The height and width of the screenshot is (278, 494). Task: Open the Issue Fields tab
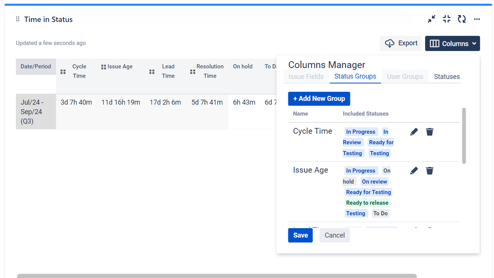pos(306,77)
